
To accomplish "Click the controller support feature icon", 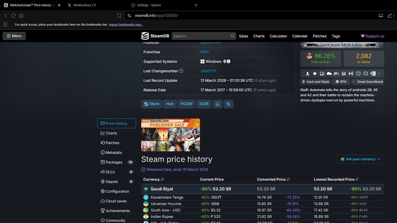I will pos(336,73).
